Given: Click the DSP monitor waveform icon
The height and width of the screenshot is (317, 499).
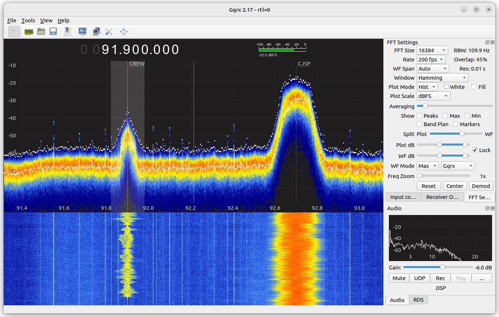Looking at the screenshot, I should coord(82,31).
